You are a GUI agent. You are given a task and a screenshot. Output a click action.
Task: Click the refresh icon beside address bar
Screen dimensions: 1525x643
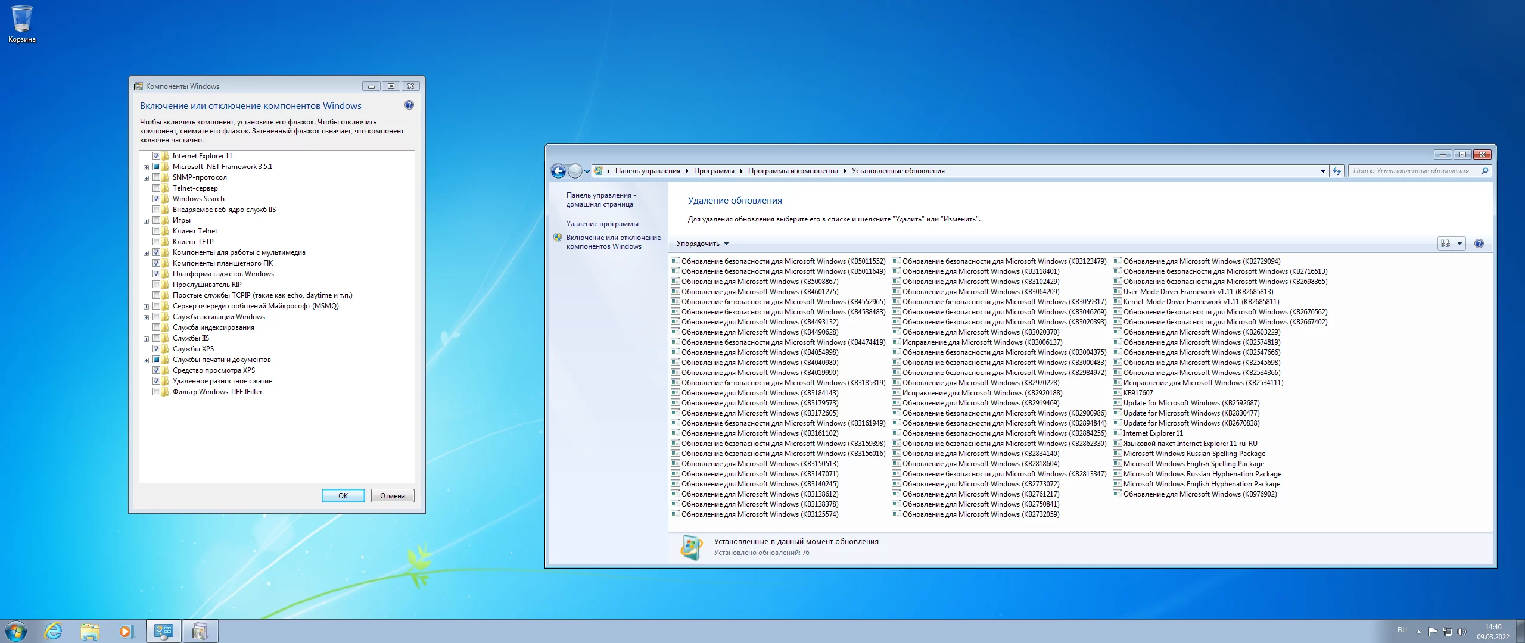tap(1337, 171)
